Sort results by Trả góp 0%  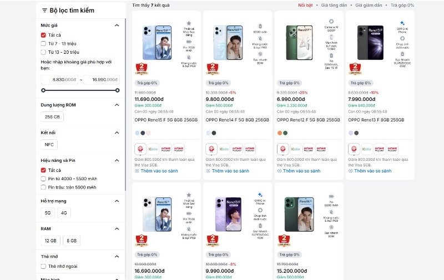402,5
